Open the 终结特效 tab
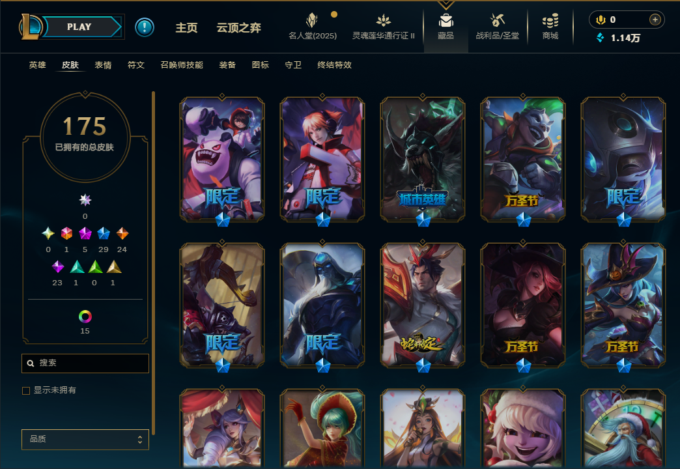This screenshot has width=680, height=469. pos(334,65)
